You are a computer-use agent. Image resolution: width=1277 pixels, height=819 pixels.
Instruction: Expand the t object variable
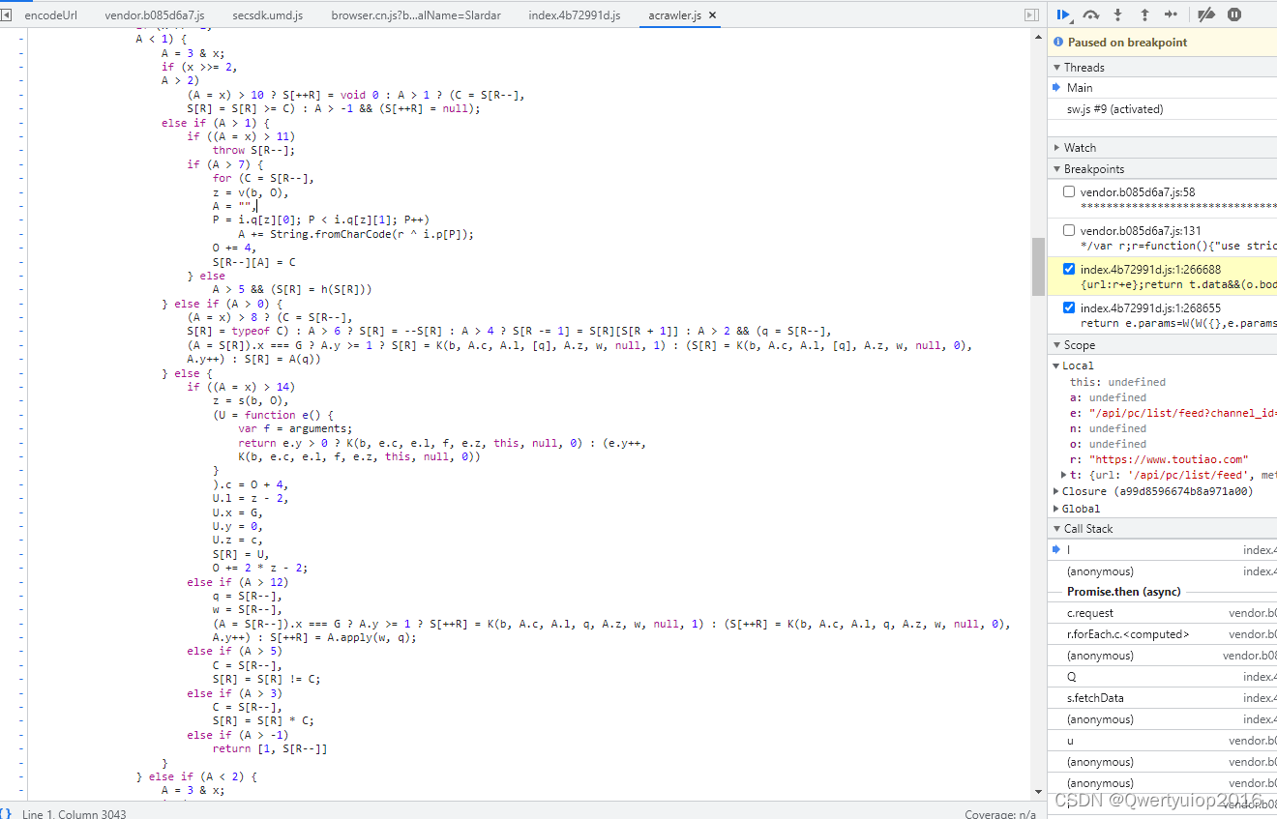tap(1065, 475)
